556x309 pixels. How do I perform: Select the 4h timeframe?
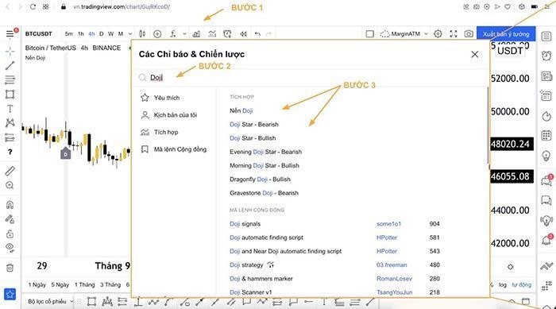tap(91, 33)
